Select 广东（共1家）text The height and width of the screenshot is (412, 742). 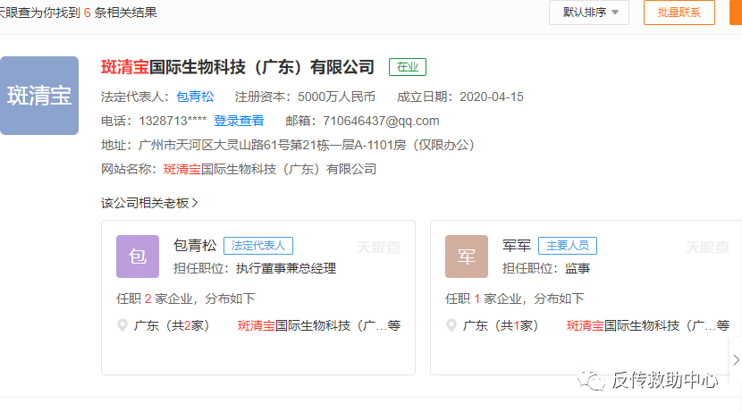pos(501,325)
